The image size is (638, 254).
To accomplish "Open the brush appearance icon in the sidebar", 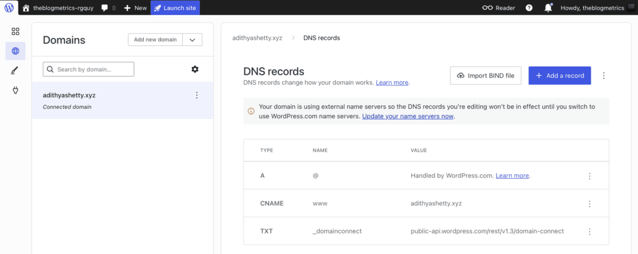I will [x=16, y=71].
